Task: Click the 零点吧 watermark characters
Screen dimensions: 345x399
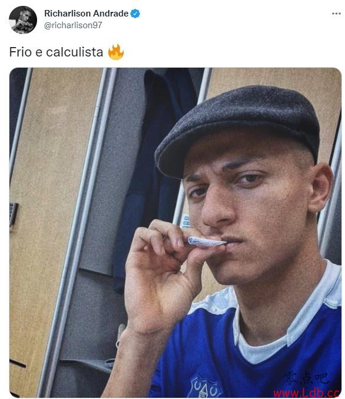Action: (306, 378)
